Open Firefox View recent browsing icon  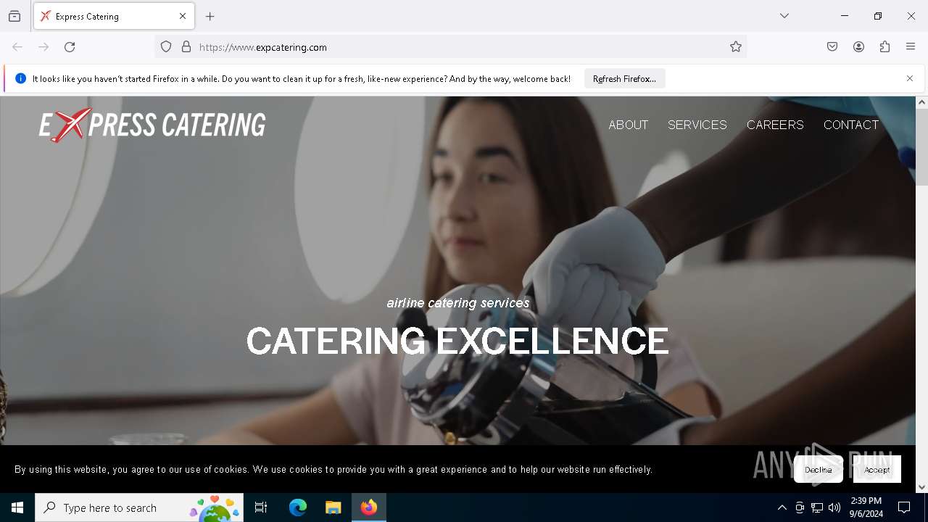(14, 16)
